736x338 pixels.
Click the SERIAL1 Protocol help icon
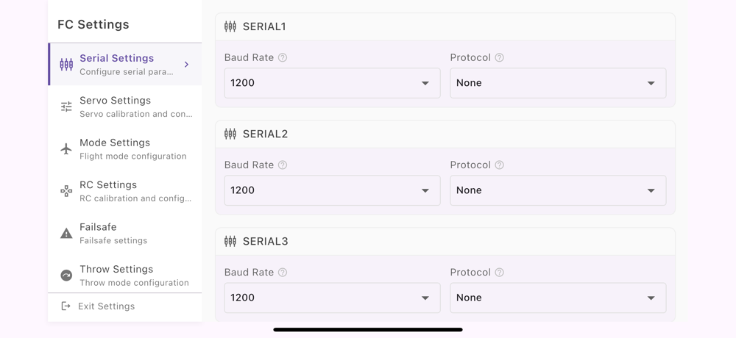(x=500, y=57)
